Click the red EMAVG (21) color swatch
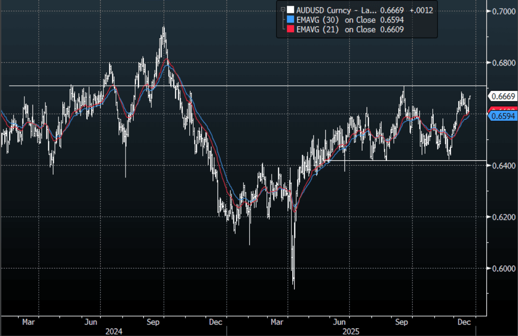The image size is (518, 336). pyautogui.click(x=290, y=30)
